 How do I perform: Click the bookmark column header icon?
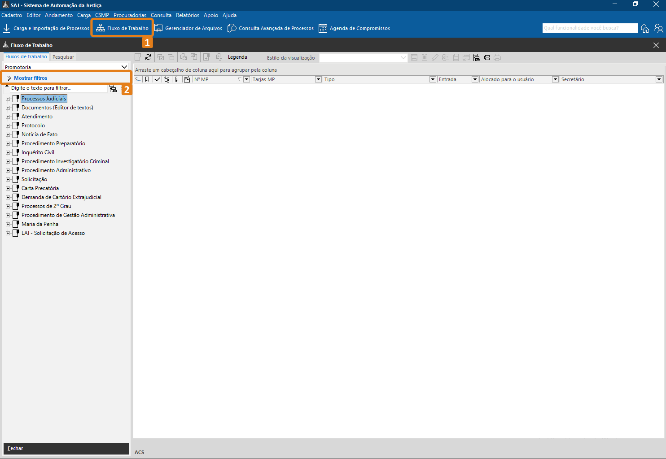(147, 79)
